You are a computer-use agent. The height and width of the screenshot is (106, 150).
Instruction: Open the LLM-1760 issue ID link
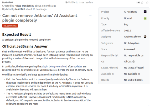point(7,2)
